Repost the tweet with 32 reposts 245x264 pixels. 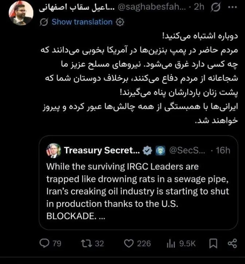85,243
